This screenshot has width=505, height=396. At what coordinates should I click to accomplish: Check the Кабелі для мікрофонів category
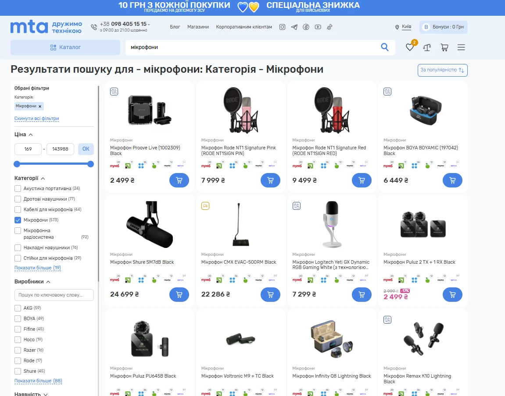[x=18, y=209]
